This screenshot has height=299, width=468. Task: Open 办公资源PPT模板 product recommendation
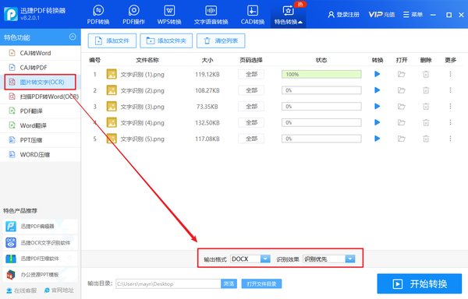point(41,275)
